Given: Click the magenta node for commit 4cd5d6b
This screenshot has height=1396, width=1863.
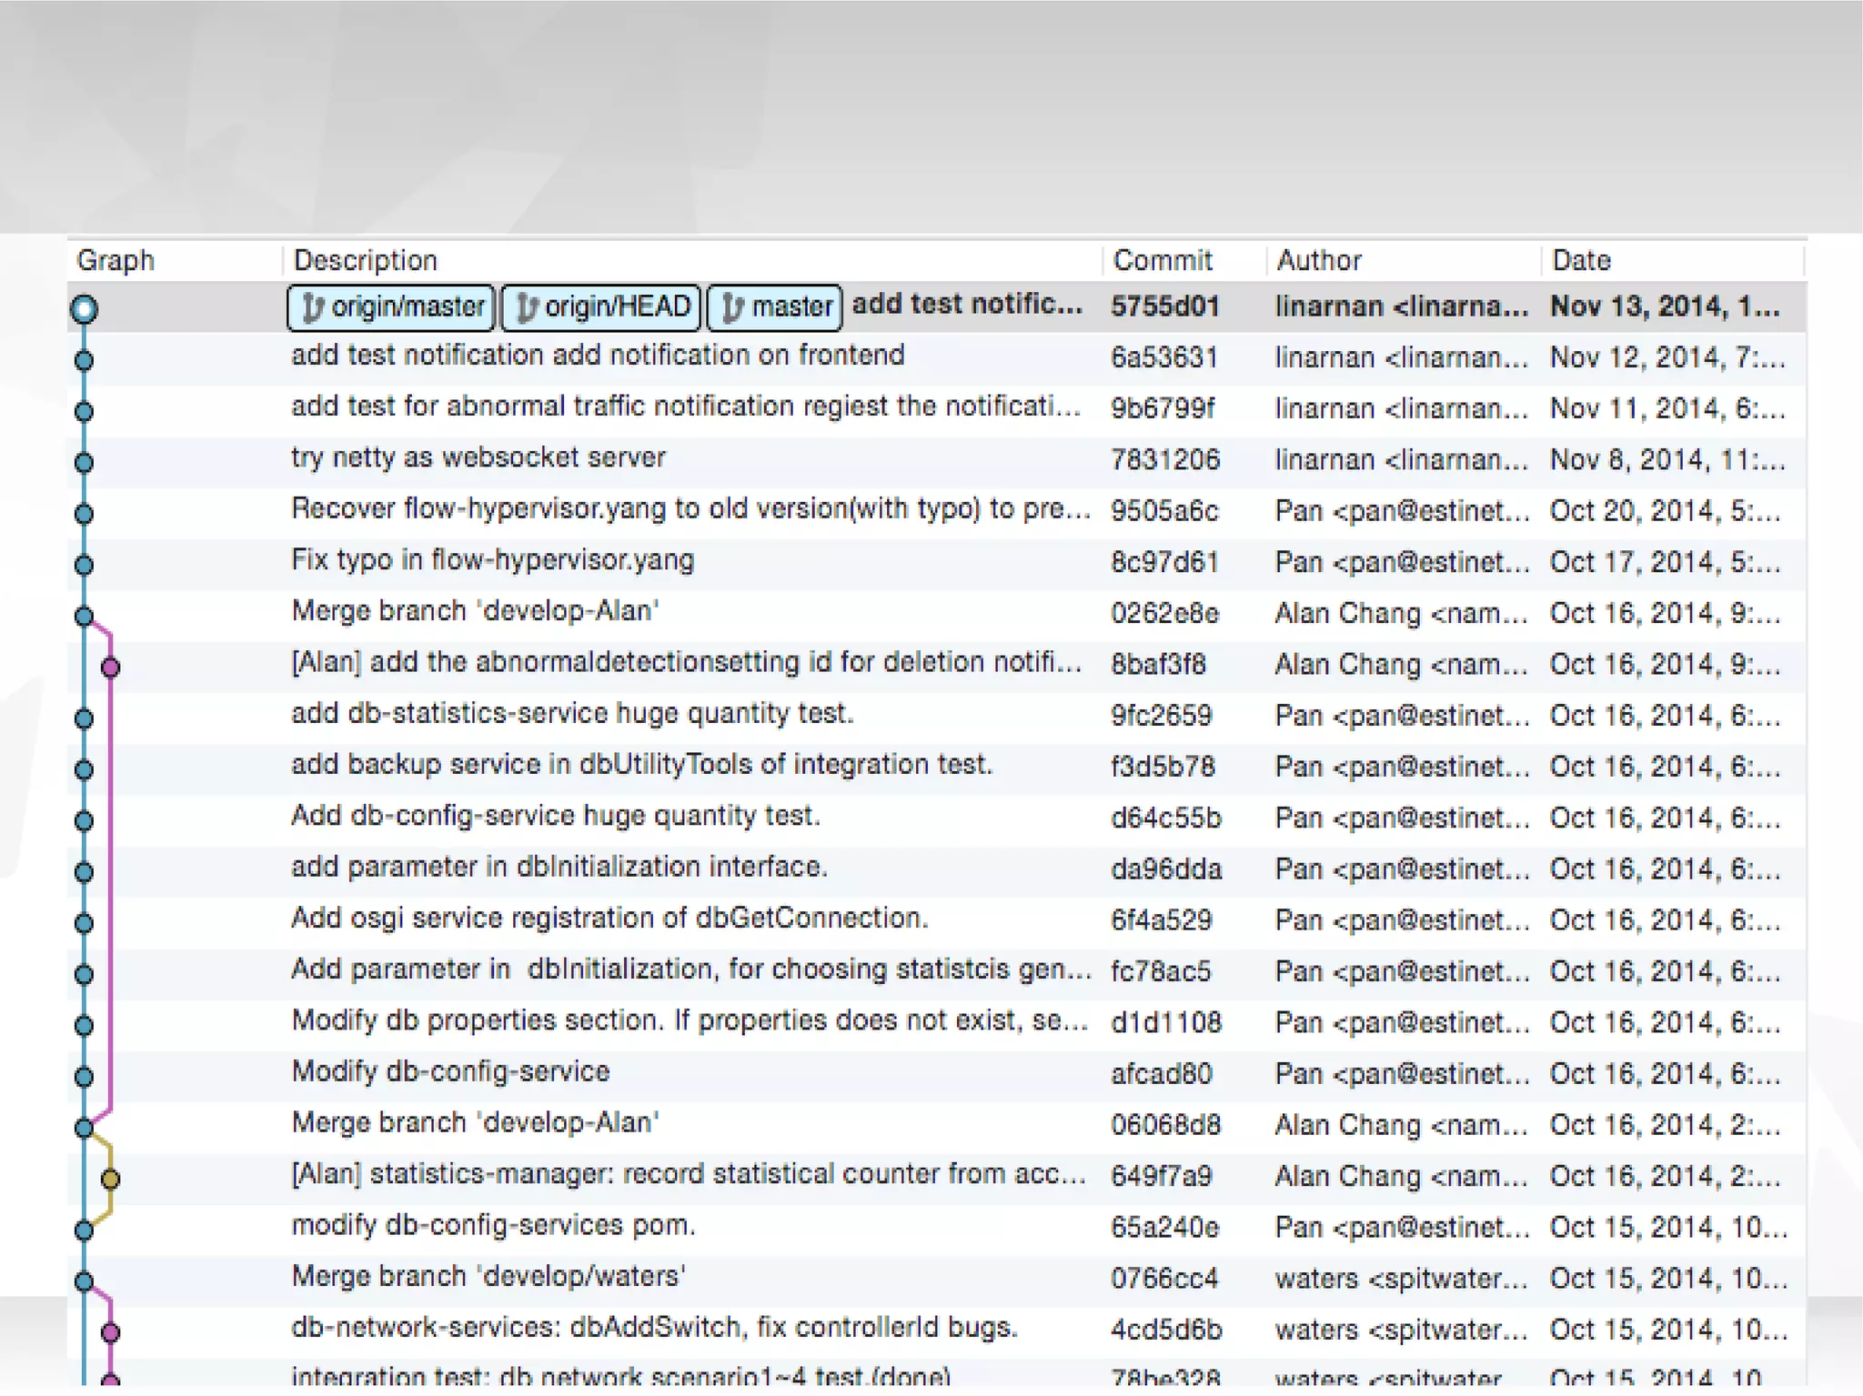Looking at the screenshot, I should [x=110, y=1332].
